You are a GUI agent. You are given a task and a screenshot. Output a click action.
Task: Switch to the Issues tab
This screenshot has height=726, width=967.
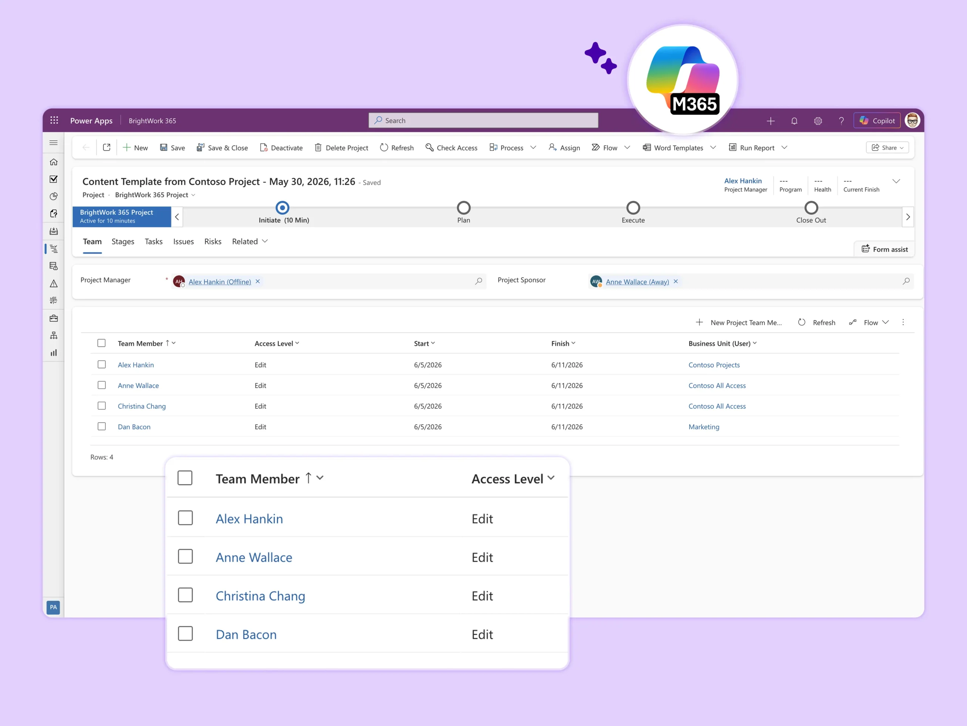click(184, 241)
